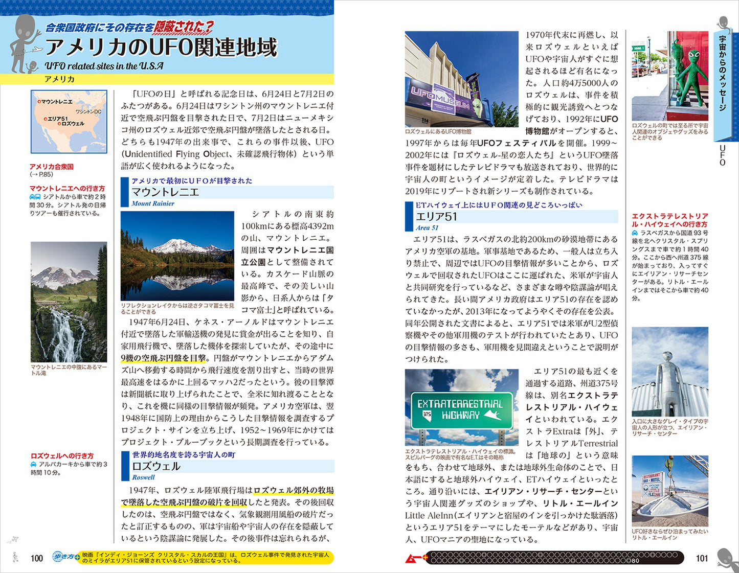Viewport: 739px width, 573px height.
Task: Open the アメリカ合衆国 (→P.85) page reference
Action: point(51,170)
